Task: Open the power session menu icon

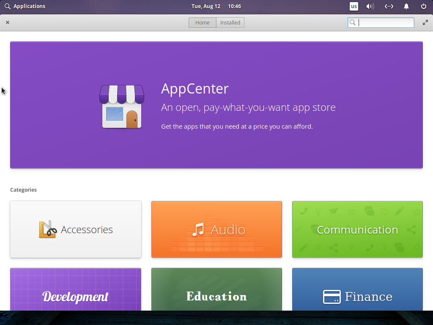Action: tap(424, 6)
